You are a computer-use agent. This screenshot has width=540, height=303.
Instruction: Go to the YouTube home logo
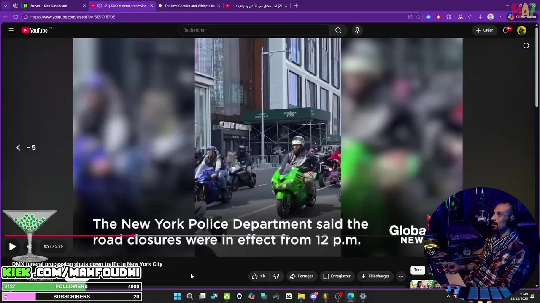[35, 30]
